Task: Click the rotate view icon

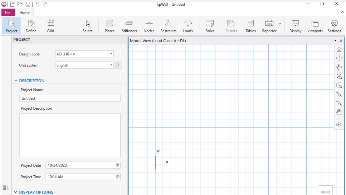Action: [339, 67]
